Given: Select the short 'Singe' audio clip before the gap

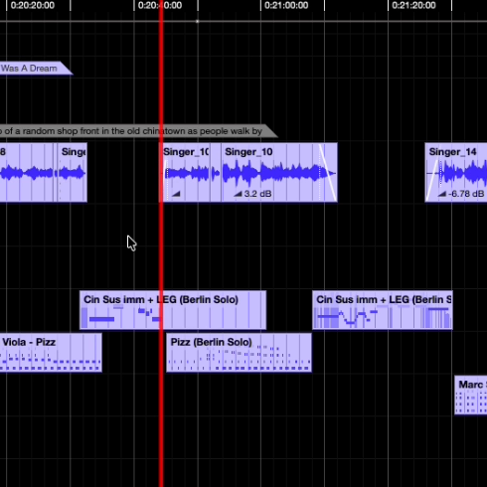Looking at the screenshot, I should click(73, 172).
